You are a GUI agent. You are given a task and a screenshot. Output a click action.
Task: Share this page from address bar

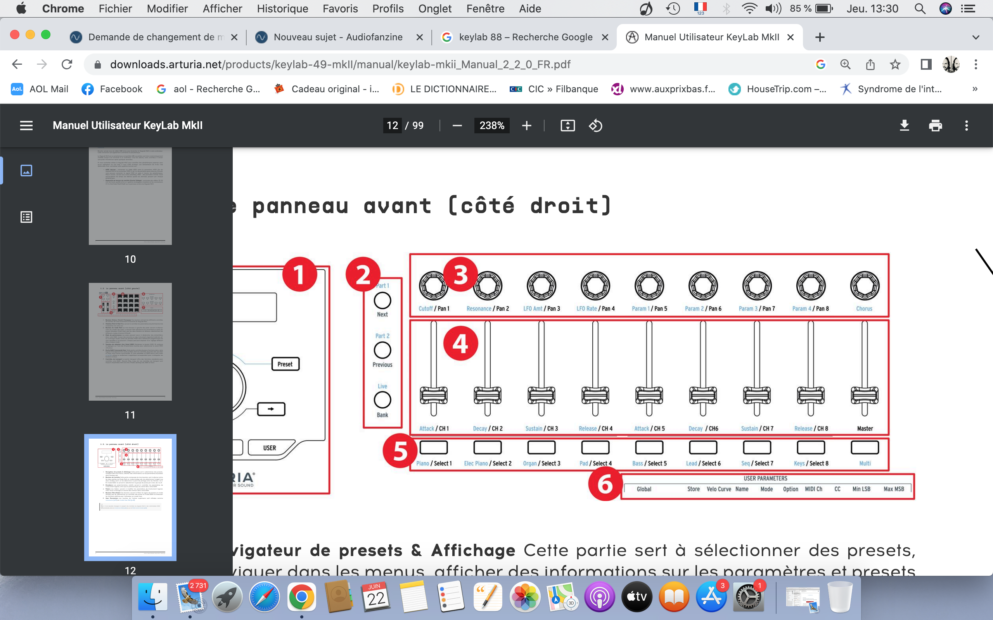pos(870,64)
